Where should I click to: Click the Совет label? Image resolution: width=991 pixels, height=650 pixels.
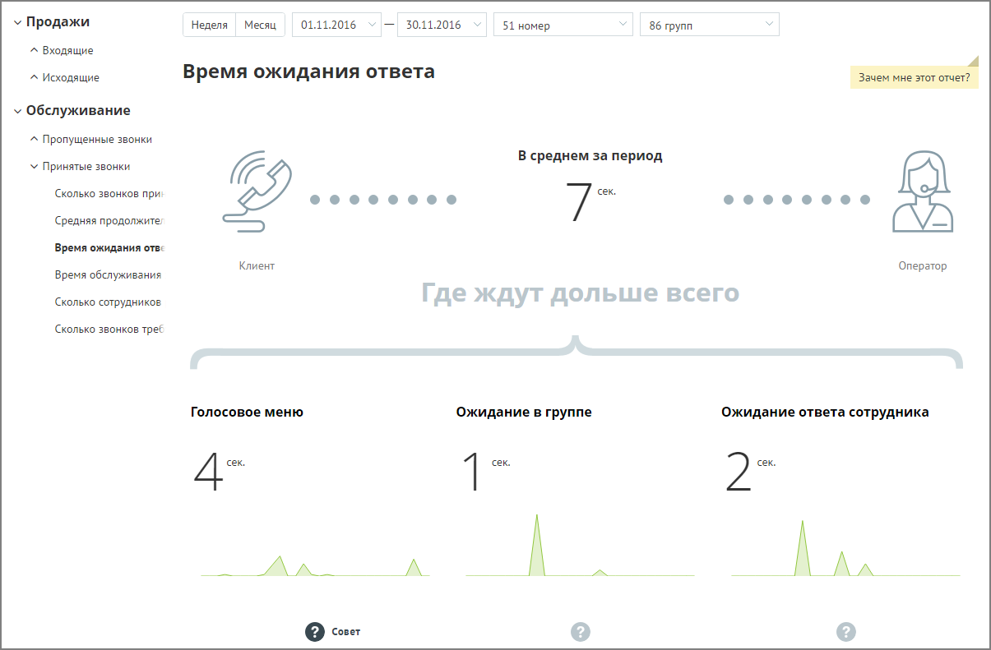[346, 632]
